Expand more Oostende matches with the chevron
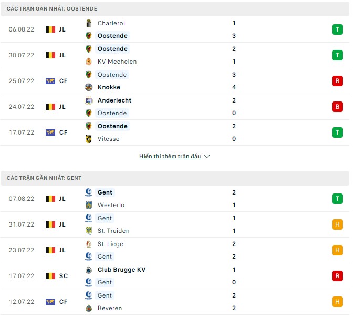 pos(207,156)
